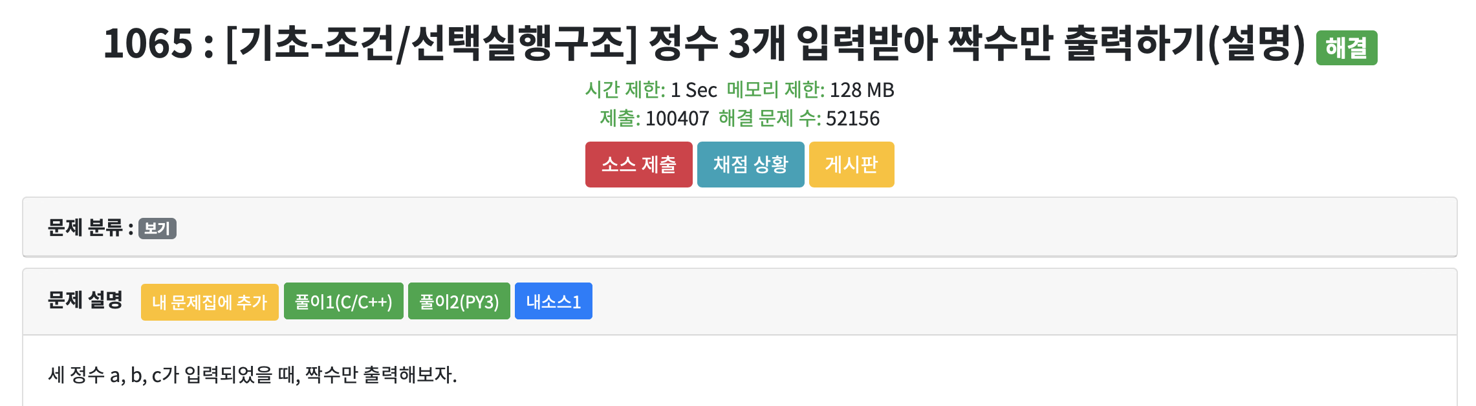This screenshot has height=406, width=1476.
Task: Click the problem description sentence
Action: click(252, 374)
